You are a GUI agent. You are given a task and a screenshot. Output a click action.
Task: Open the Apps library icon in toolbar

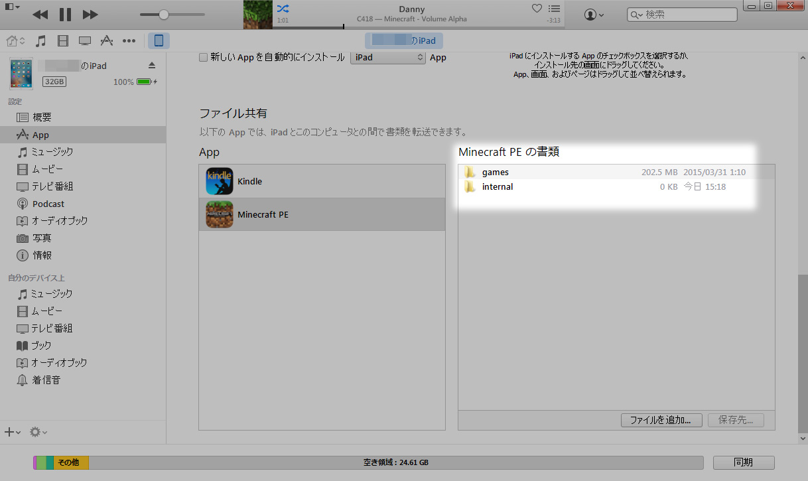coord(106,41)
